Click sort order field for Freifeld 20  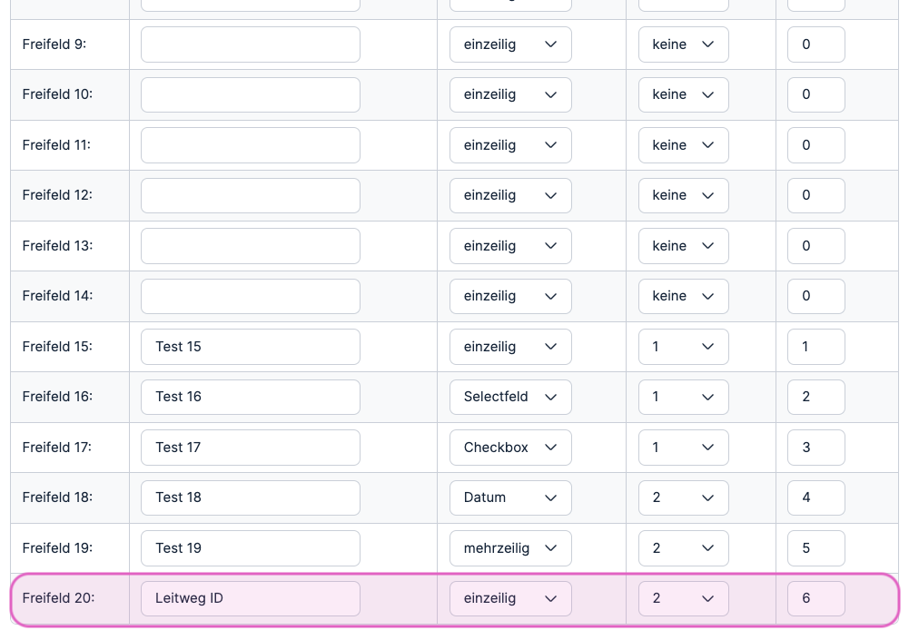click(815, 598)
